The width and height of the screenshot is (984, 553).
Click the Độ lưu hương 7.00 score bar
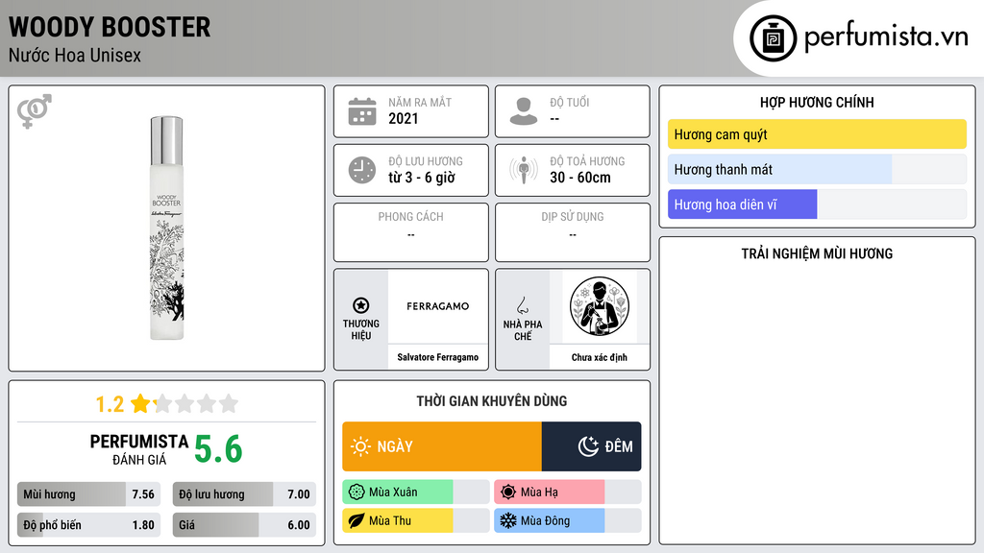pos(245,494)
